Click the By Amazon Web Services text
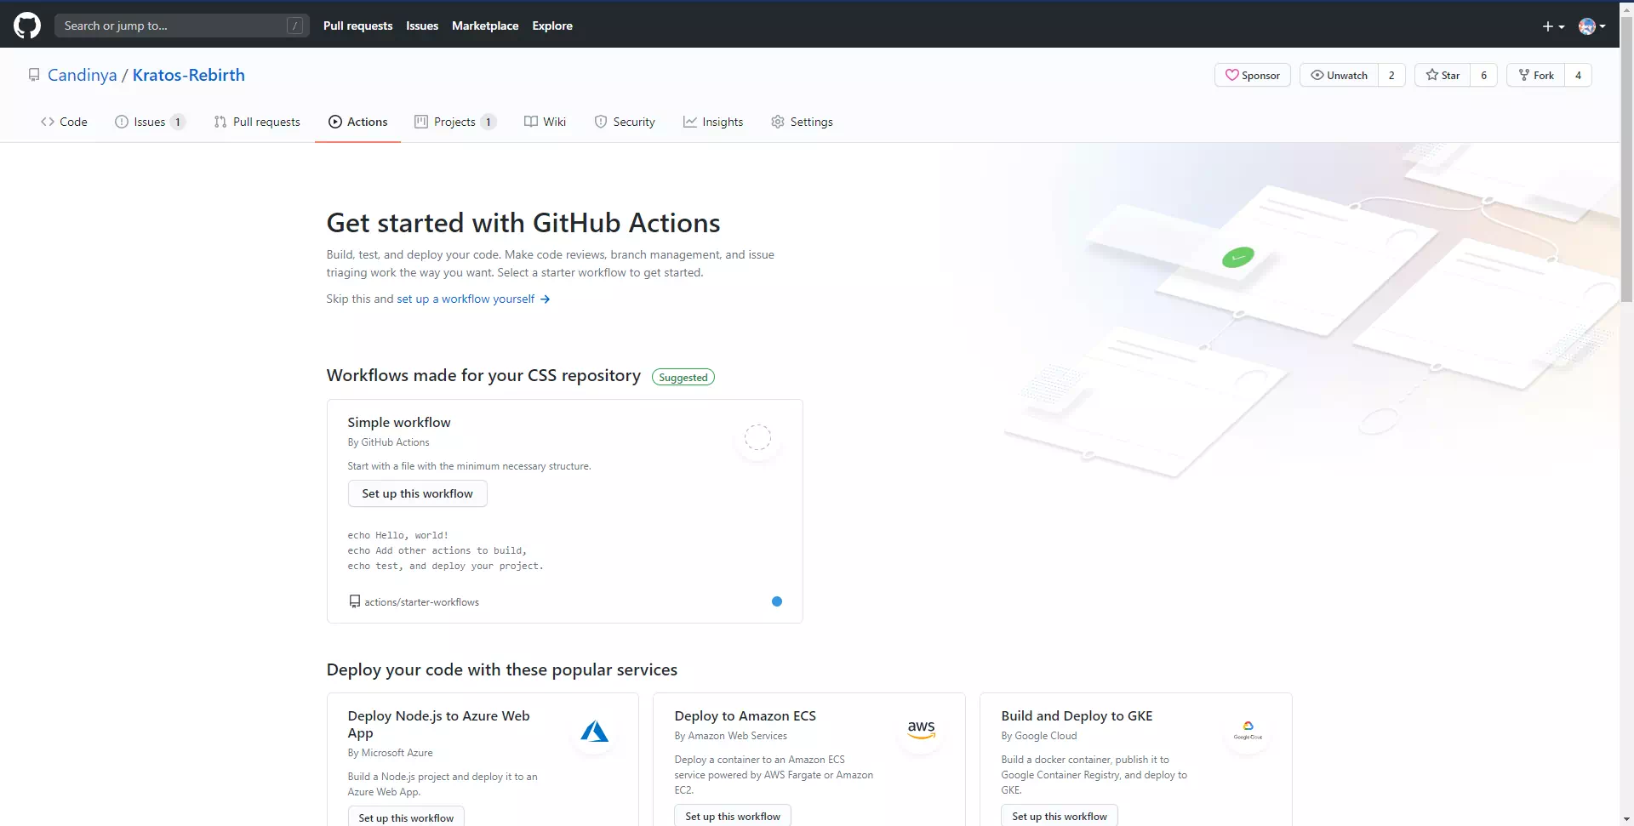This screenshot has height=826, width=1634. pyautogui.click(x=730, y=736)
